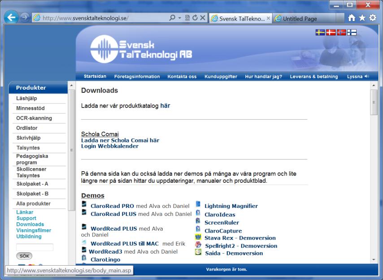Click the Downloads sidebar link
Viewport: 383px width, 280px height.
click(30, 224)
